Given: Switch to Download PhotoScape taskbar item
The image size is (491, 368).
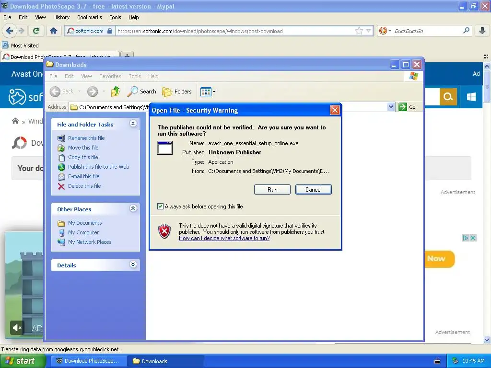Looking at the screenshot, I should coord(89,361).
